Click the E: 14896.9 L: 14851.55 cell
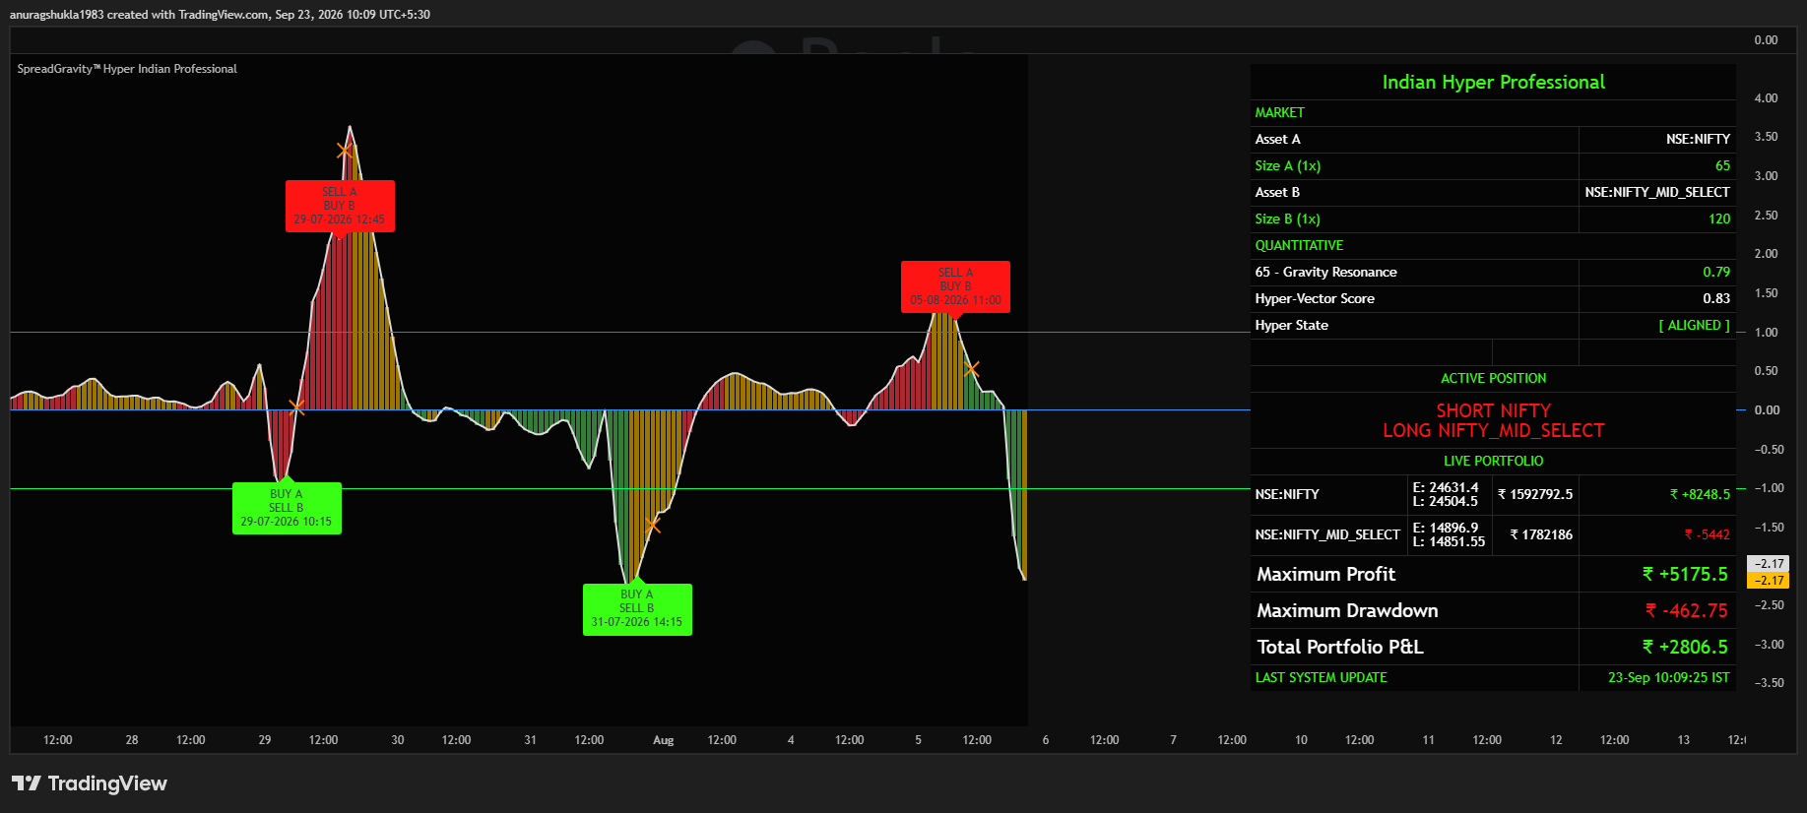Screen dimensions: 1807x813 pos(1449,534)
